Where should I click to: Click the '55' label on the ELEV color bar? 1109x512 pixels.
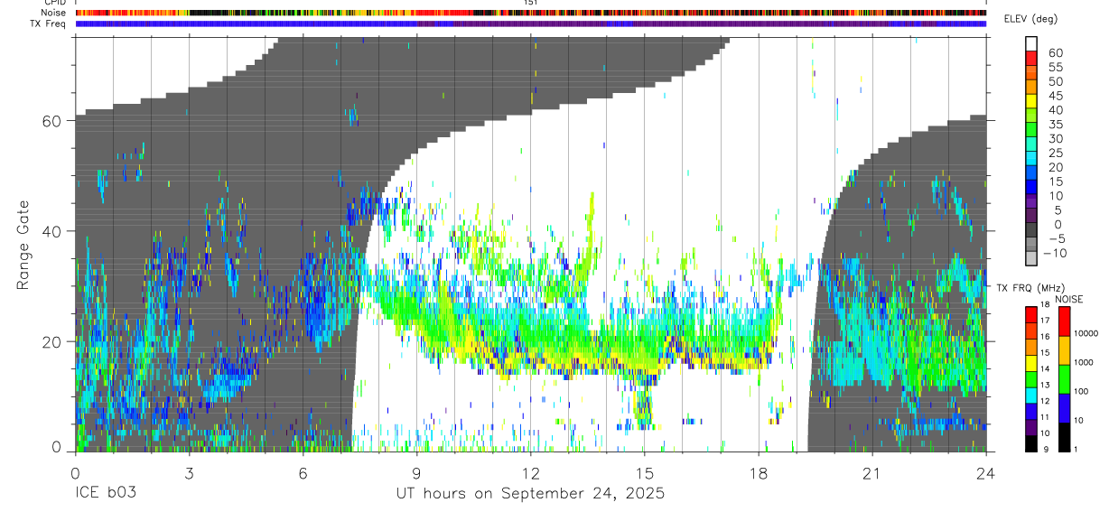coord(1055,67)
